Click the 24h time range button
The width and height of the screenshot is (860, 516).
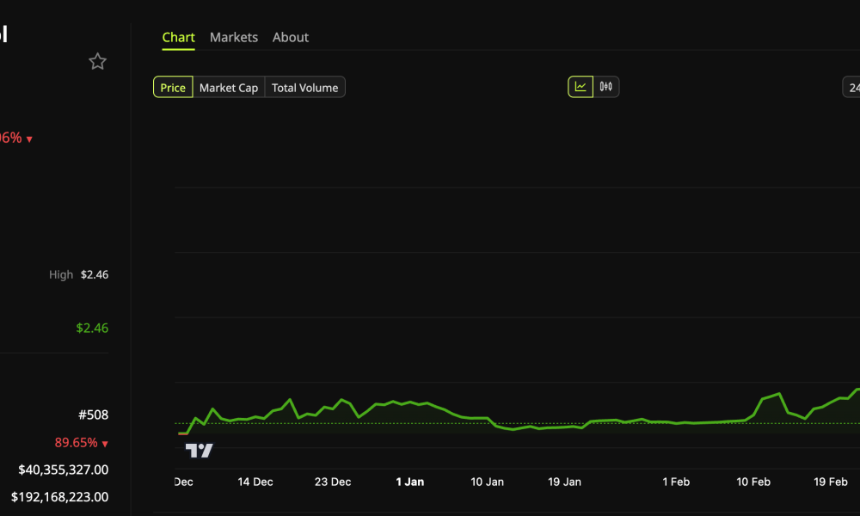pos(851,88)
